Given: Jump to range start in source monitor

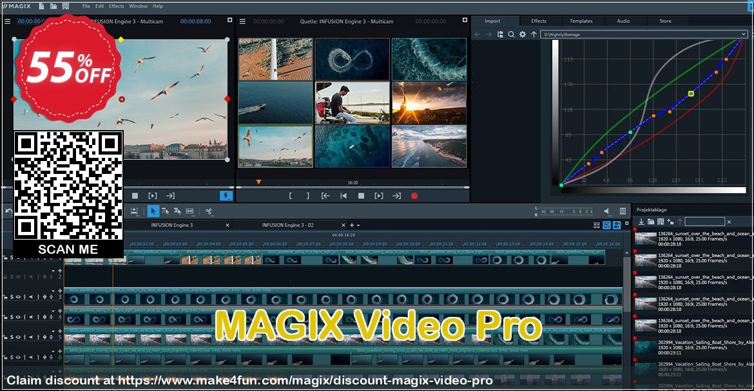Looking at the screenshot, I should pos(325,196).
